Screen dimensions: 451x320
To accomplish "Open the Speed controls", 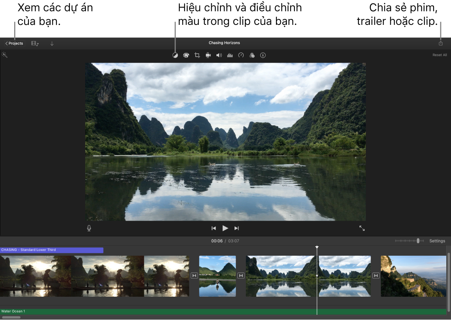I will click(x=241, y=55).
